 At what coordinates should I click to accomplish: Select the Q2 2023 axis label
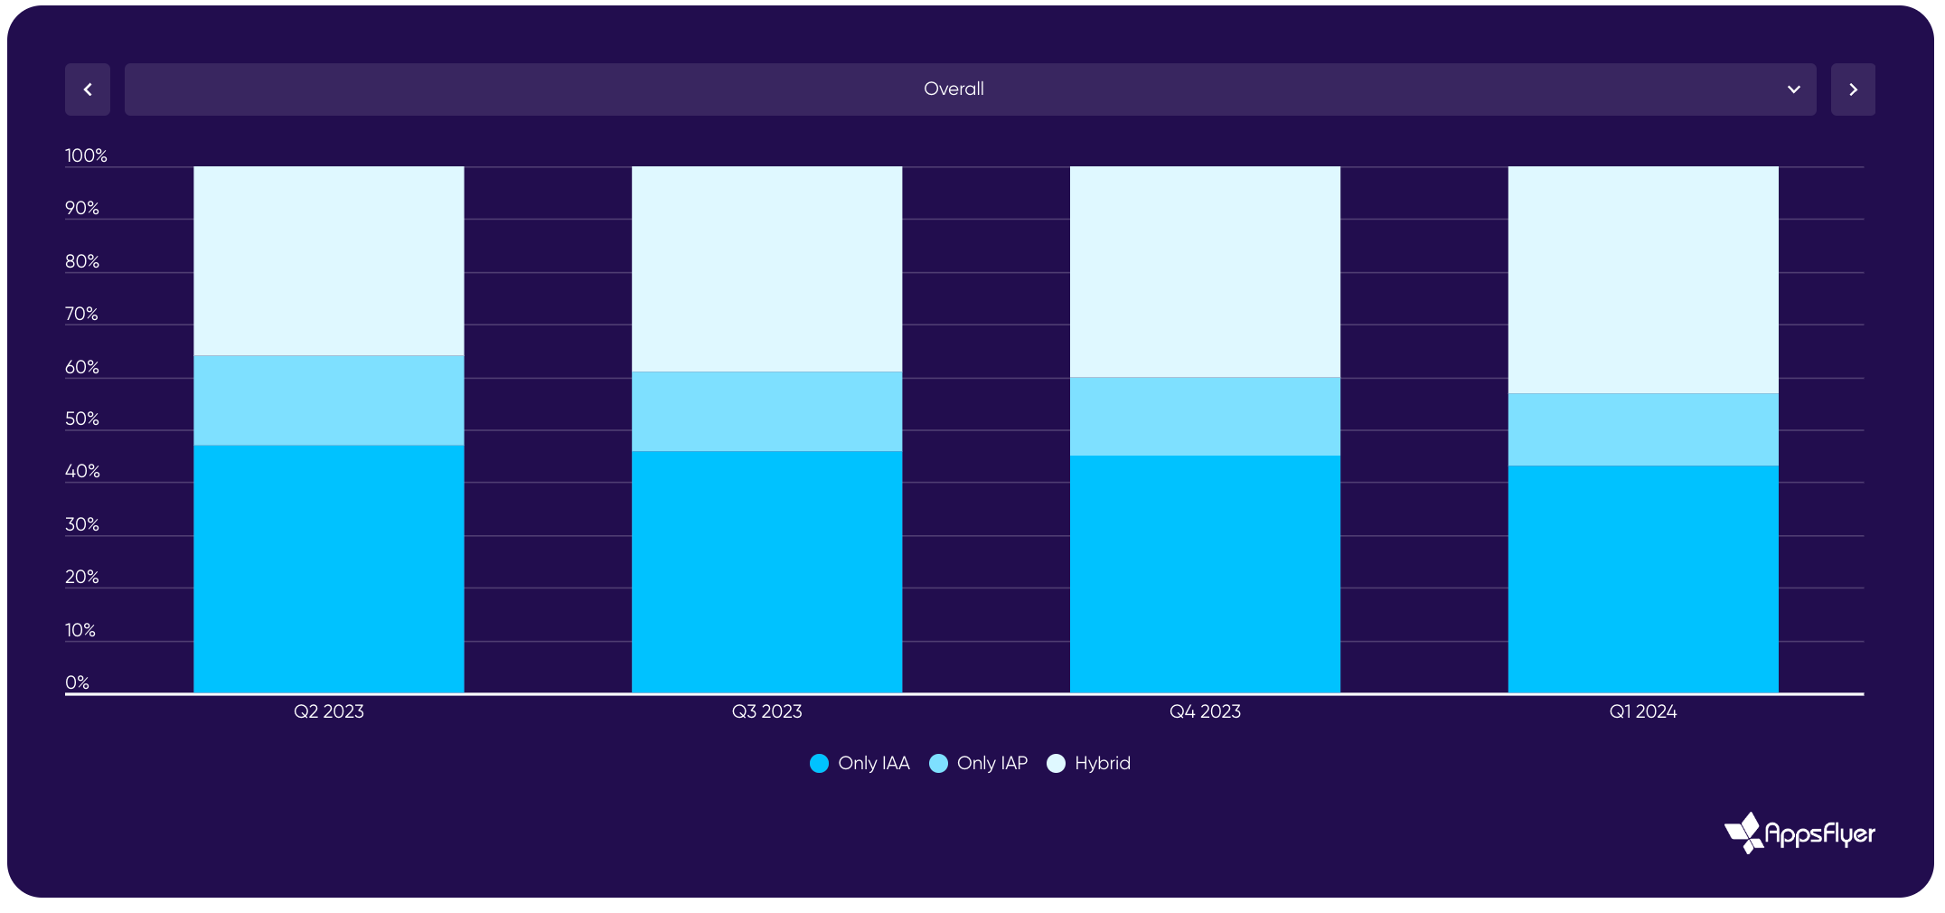tap(329, 711)
